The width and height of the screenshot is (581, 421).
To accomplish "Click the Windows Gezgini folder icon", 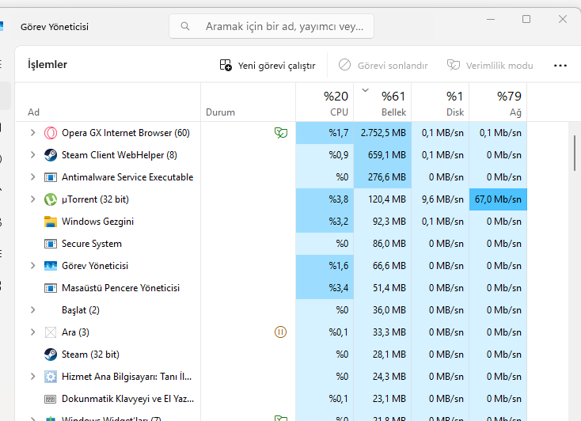I will pos(51,222).
